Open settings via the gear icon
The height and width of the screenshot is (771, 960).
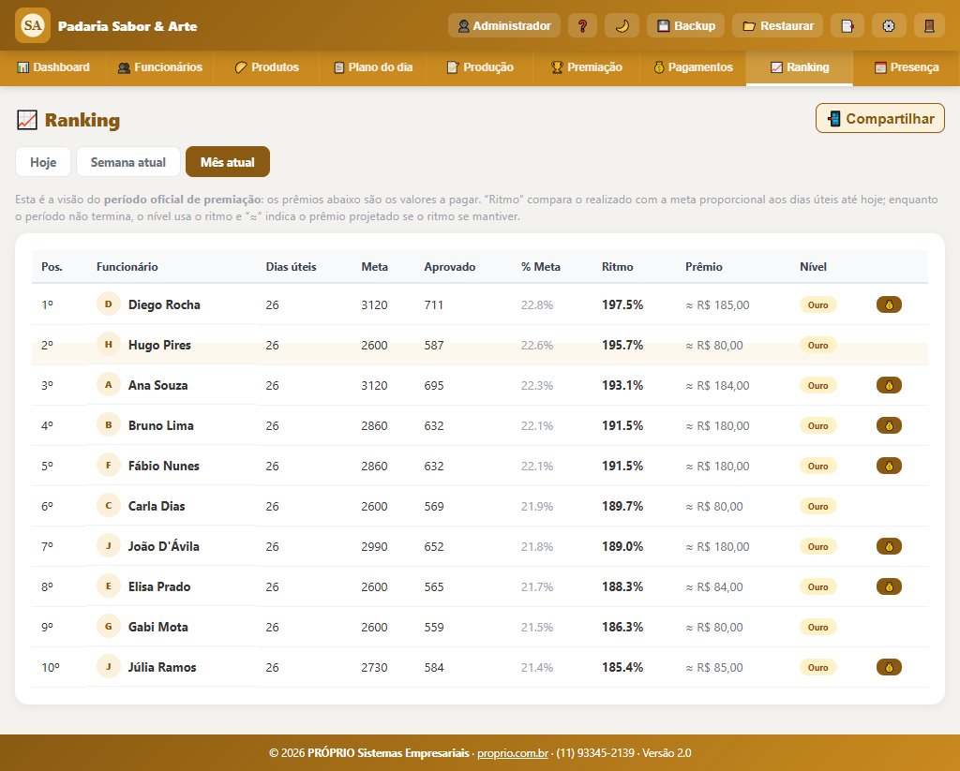coord(889,25)
